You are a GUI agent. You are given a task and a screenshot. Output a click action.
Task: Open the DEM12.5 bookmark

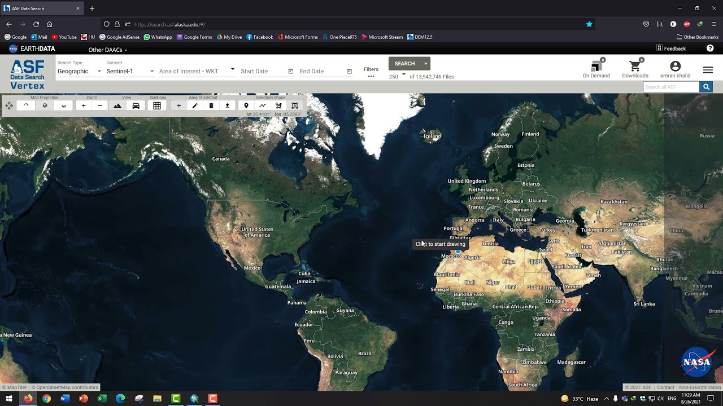click(x=420, y=37)
